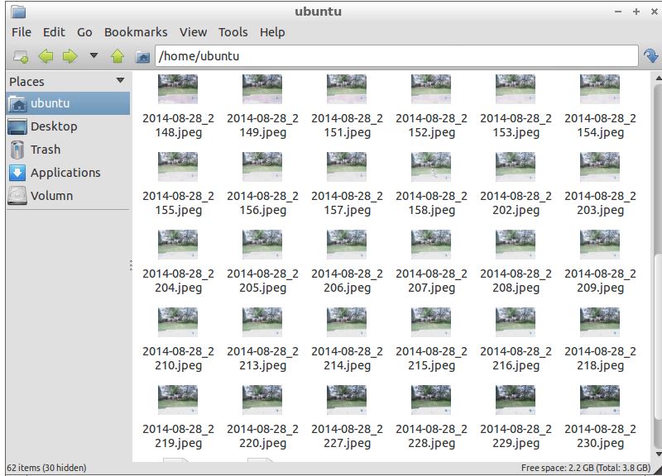Select thumbnail of 2014-08-28_2205.jpeg
The height and width of the screenshot is (476, 662).
pyautogui.click(x=262, y=244)
